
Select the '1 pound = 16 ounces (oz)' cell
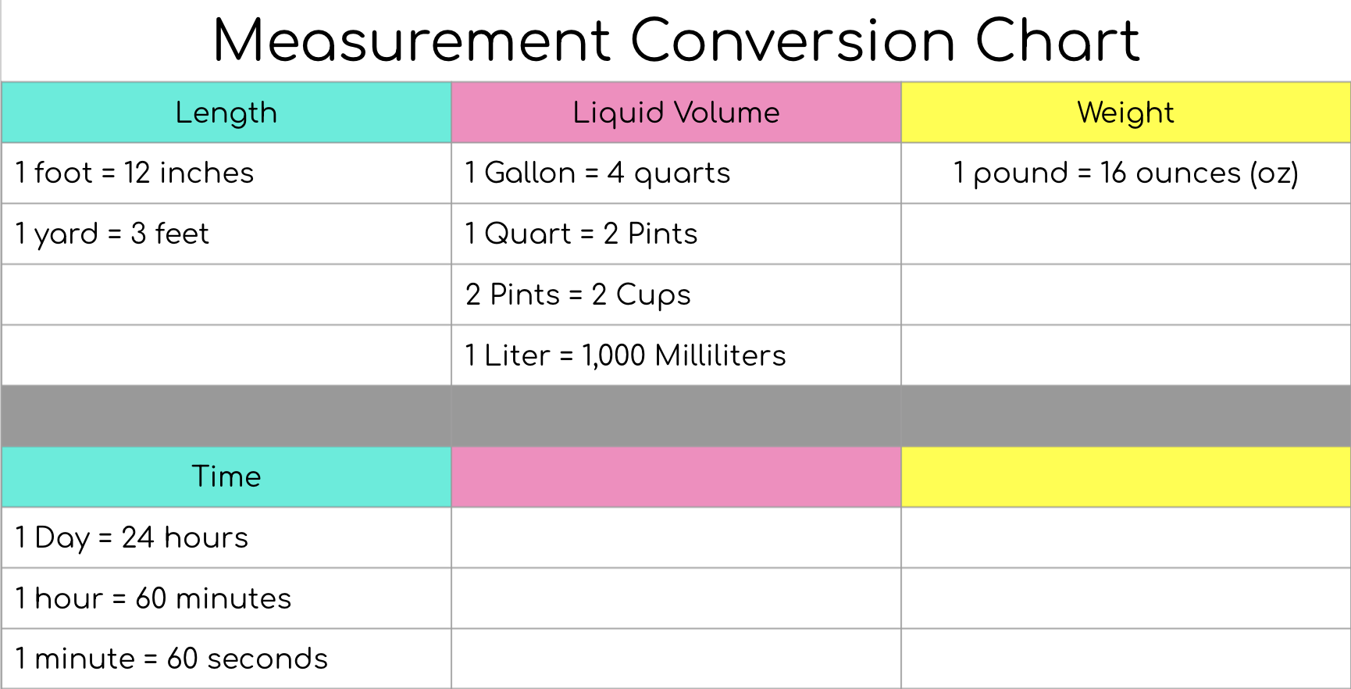click(x=1125, y=173)
